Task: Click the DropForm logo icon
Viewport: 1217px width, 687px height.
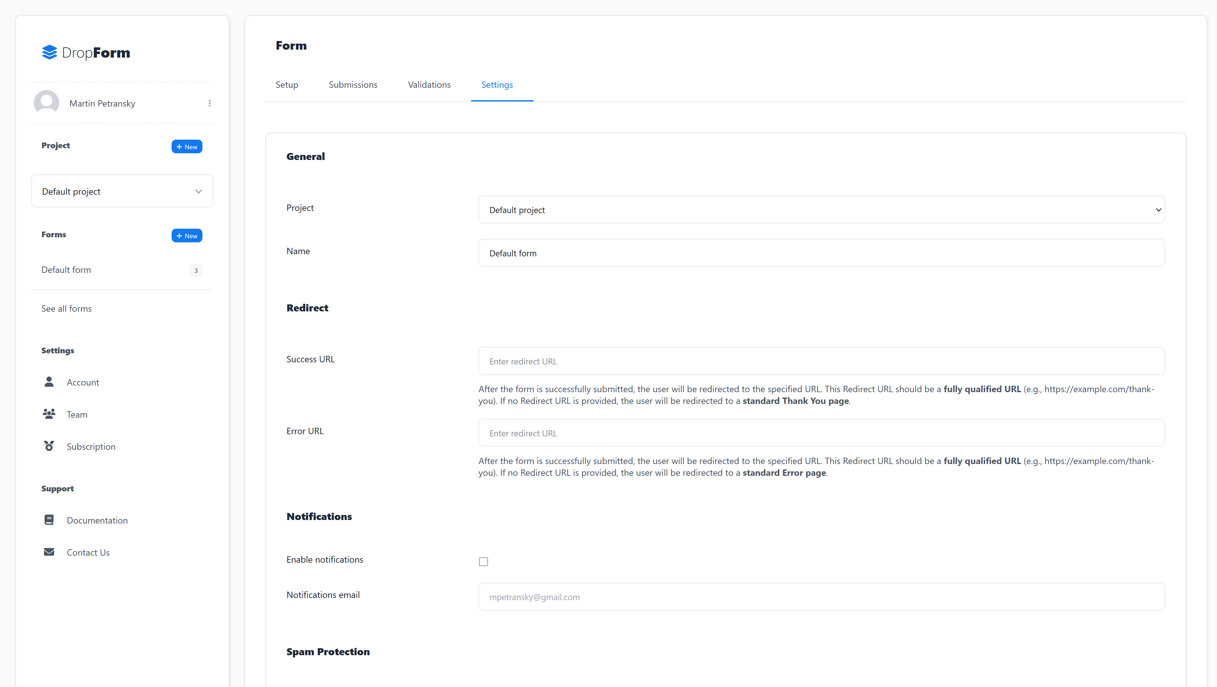Action: click(x=49, y=52)
